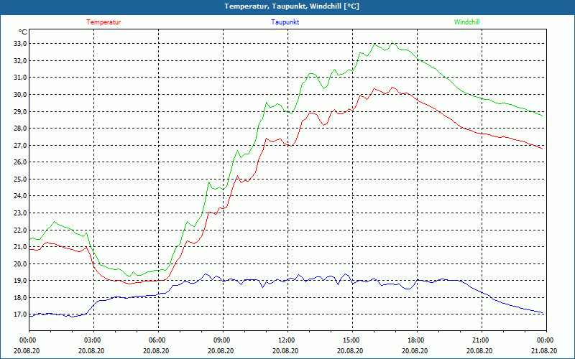Screen dimensions: 575x359
Task: Click the '06:00' time axis label
Action: click(x=156, y=340)
